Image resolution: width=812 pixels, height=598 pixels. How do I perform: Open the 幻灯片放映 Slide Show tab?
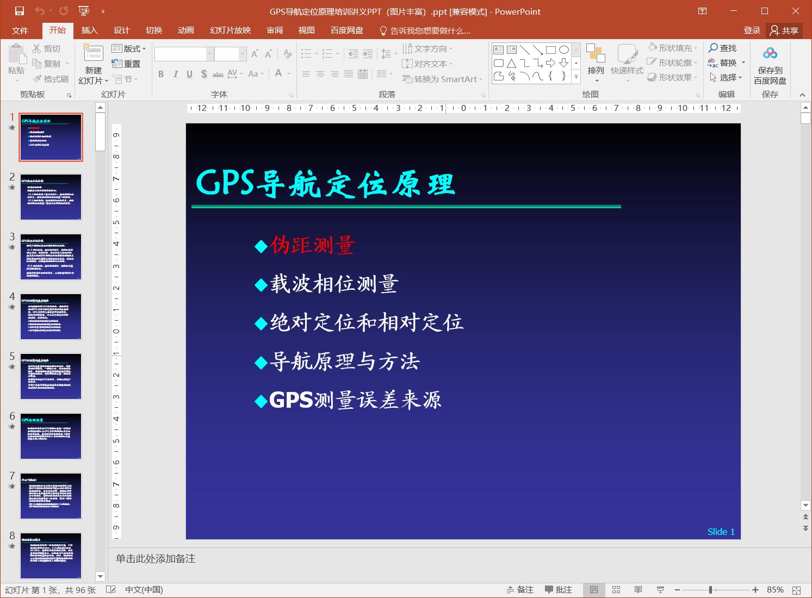231,30
